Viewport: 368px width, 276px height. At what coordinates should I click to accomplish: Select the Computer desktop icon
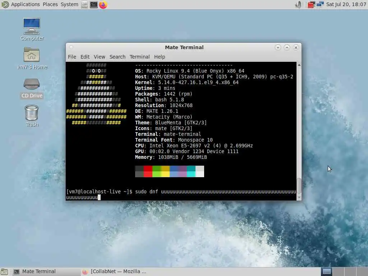pos(32,29)
